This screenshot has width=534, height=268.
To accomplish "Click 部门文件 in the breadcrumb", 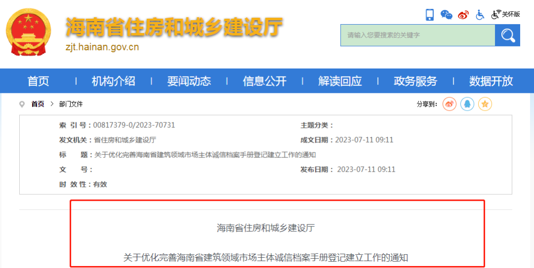I will pyautogui.click(x=71, y=104).
